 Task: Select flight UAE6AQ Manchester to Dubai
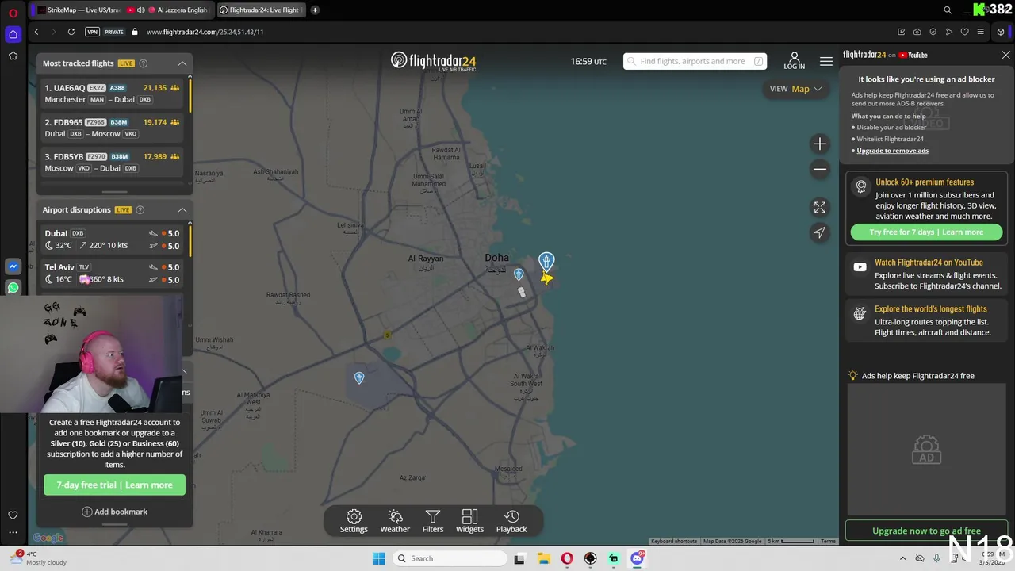tap(112, 94)
